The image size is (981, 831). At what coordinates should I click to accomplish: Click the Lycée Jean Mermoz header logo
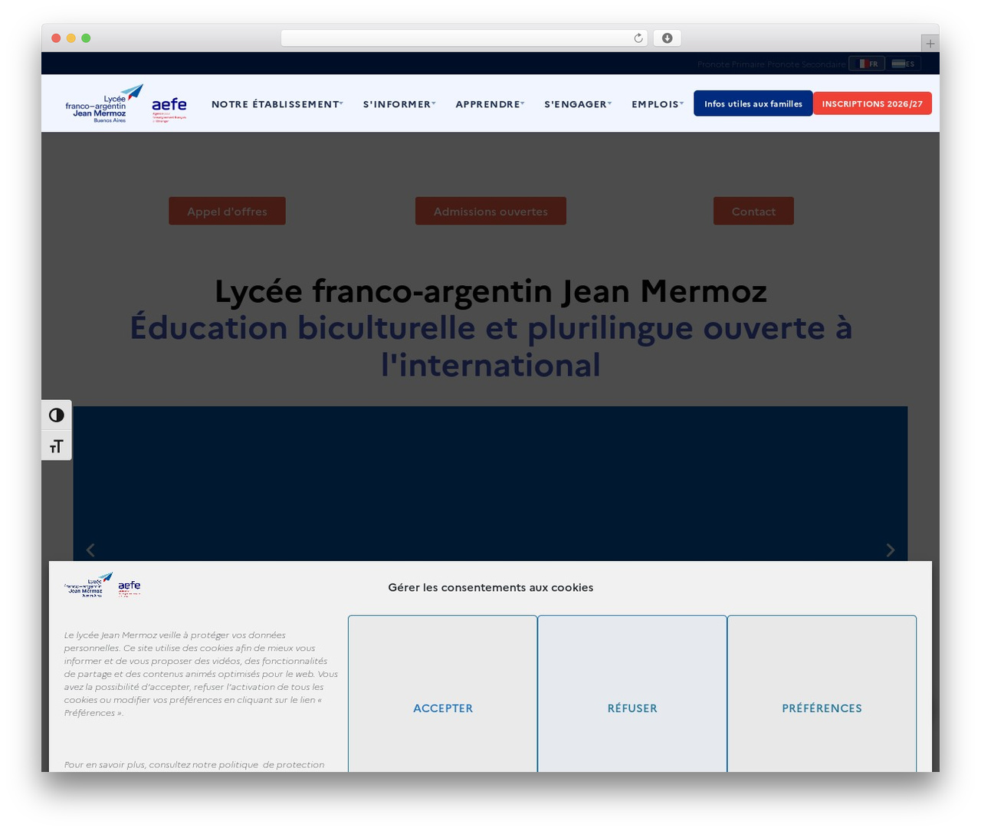point(104,103)
